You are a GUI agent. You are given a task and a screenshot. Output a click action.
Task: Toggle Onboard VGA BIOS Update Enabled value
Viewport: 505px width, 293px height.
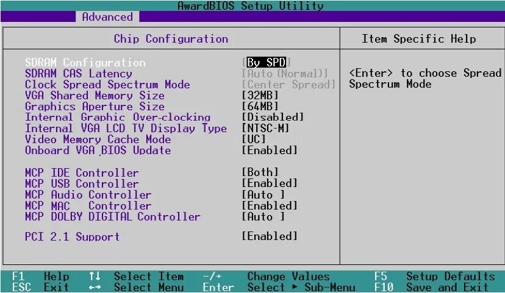270,150
